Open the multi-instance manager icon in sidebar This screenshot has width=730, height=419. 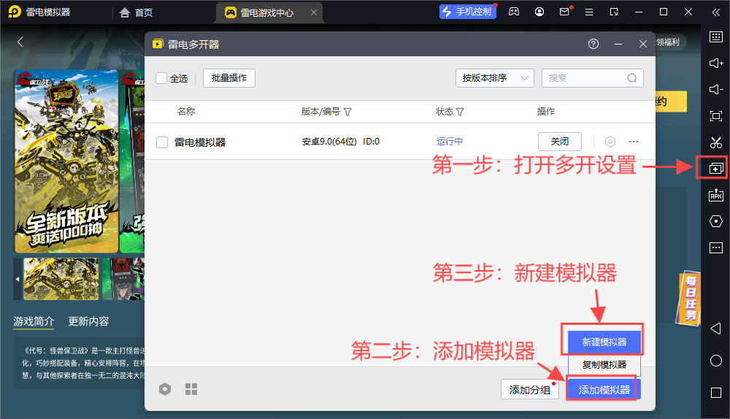point(716,169)
